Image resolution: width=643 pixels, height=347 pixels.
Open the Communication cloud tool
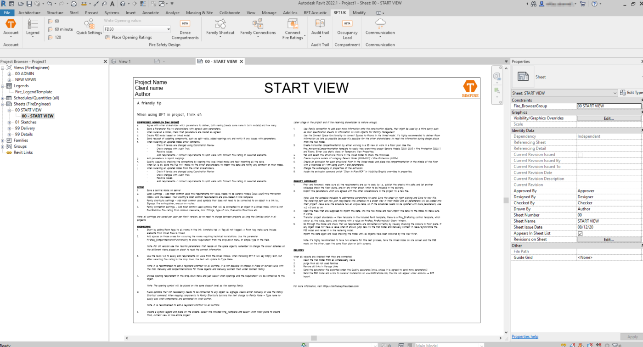[380, 28]
